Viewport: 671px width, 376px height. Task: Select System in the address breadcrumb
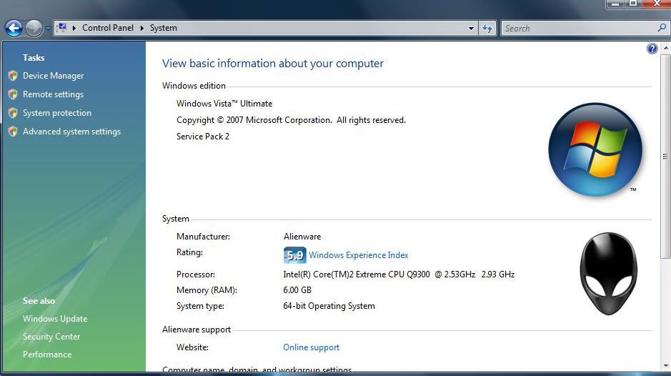click(163, 28)
